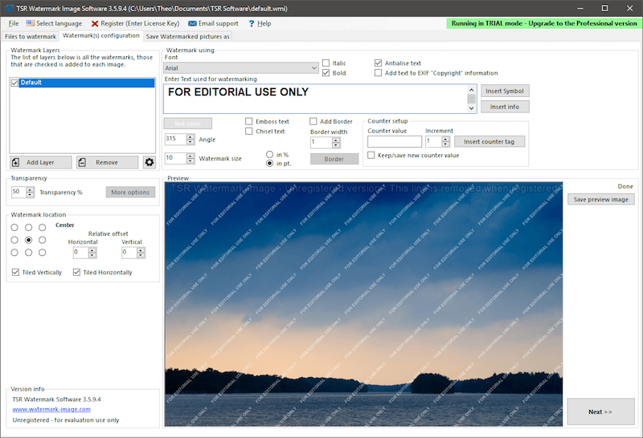Switch to Save Watermarked pictures as tab
Screen dimensions: 643x438
[188, 36]
